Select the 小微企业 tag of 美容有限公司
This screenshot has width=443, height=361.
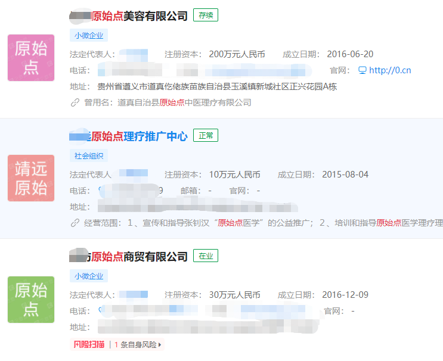coord(89,36)
